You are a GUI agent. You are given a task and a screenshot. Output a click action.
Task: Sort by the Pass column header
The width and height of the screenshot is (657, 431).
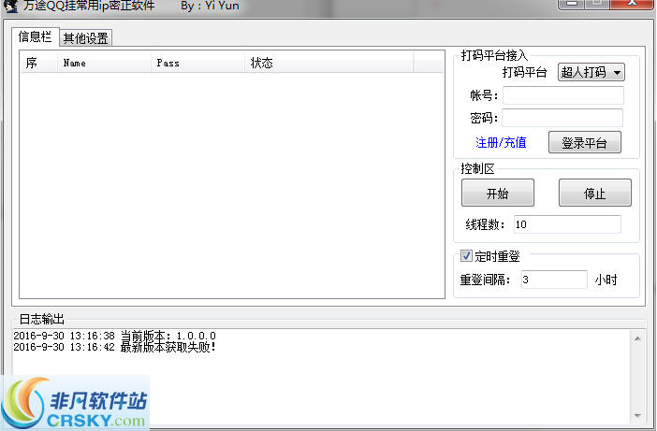pyautogui.click(x=197, y=63)
